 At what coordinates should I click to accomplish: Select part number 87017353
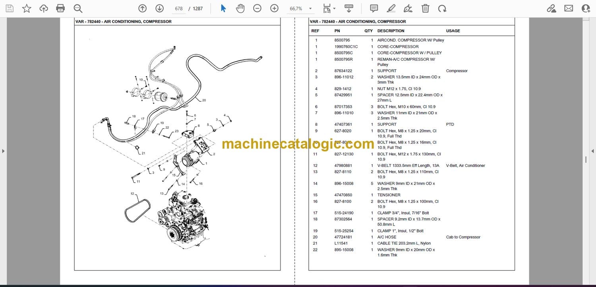pos(343,107)
